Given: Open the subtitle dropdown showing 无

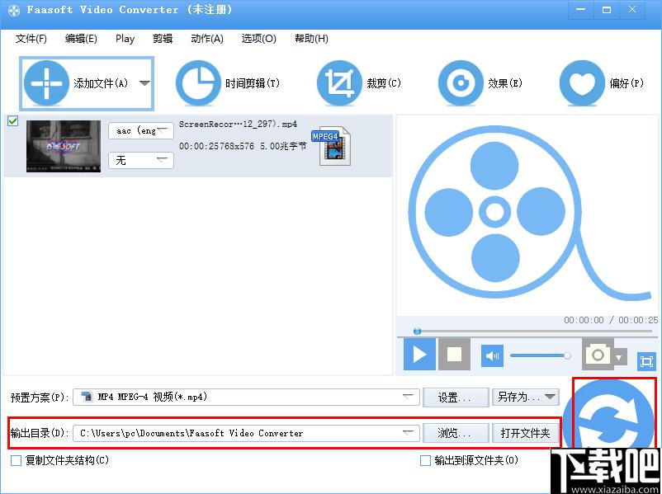Looking at the screenshot, I should (x=141, y=160).
